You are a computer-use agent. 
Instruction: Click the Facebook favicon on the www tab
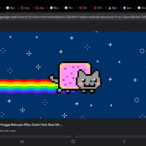[x=124, y=8]
